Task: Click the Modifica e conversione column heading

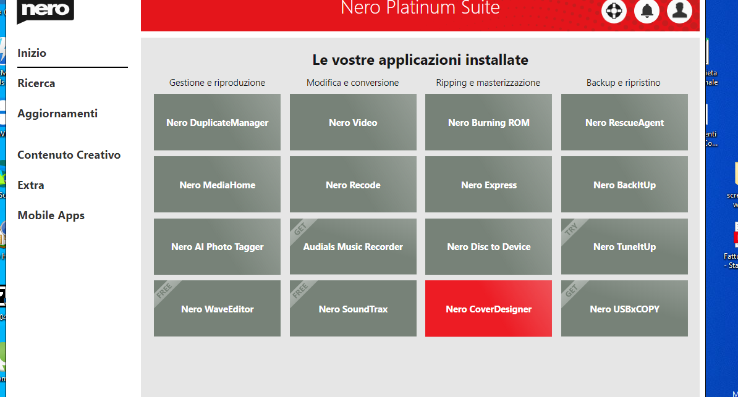Action: click(x=352, y=83)
